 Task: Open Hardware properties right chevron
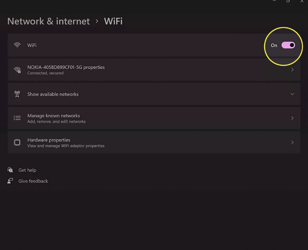coord(292,142)
